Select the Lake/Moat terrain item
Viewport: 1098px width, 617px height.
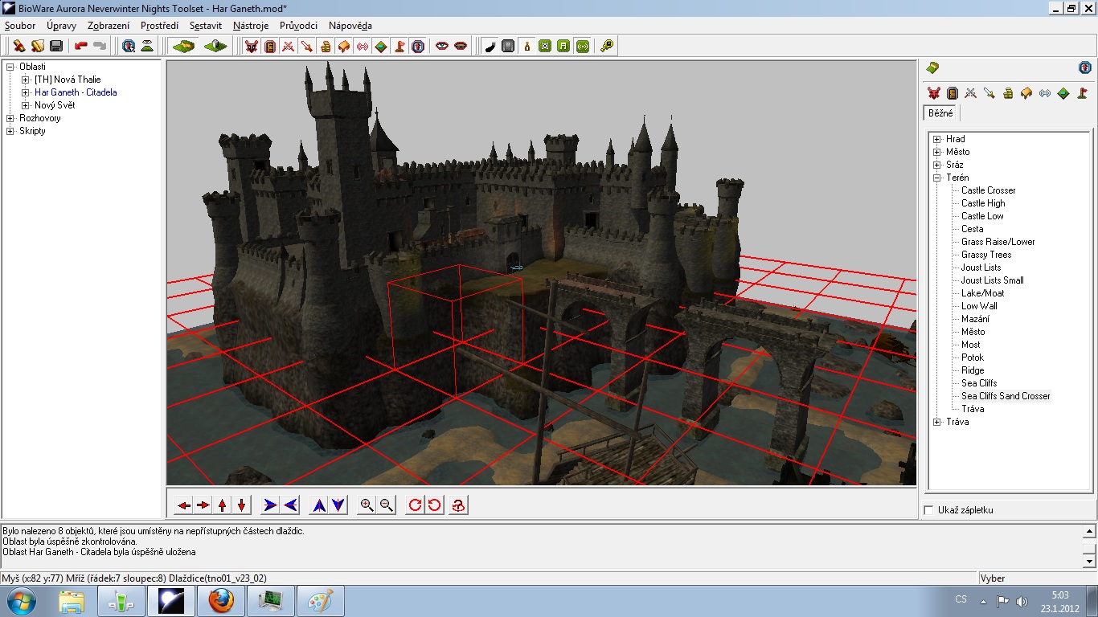coord(982,293)
